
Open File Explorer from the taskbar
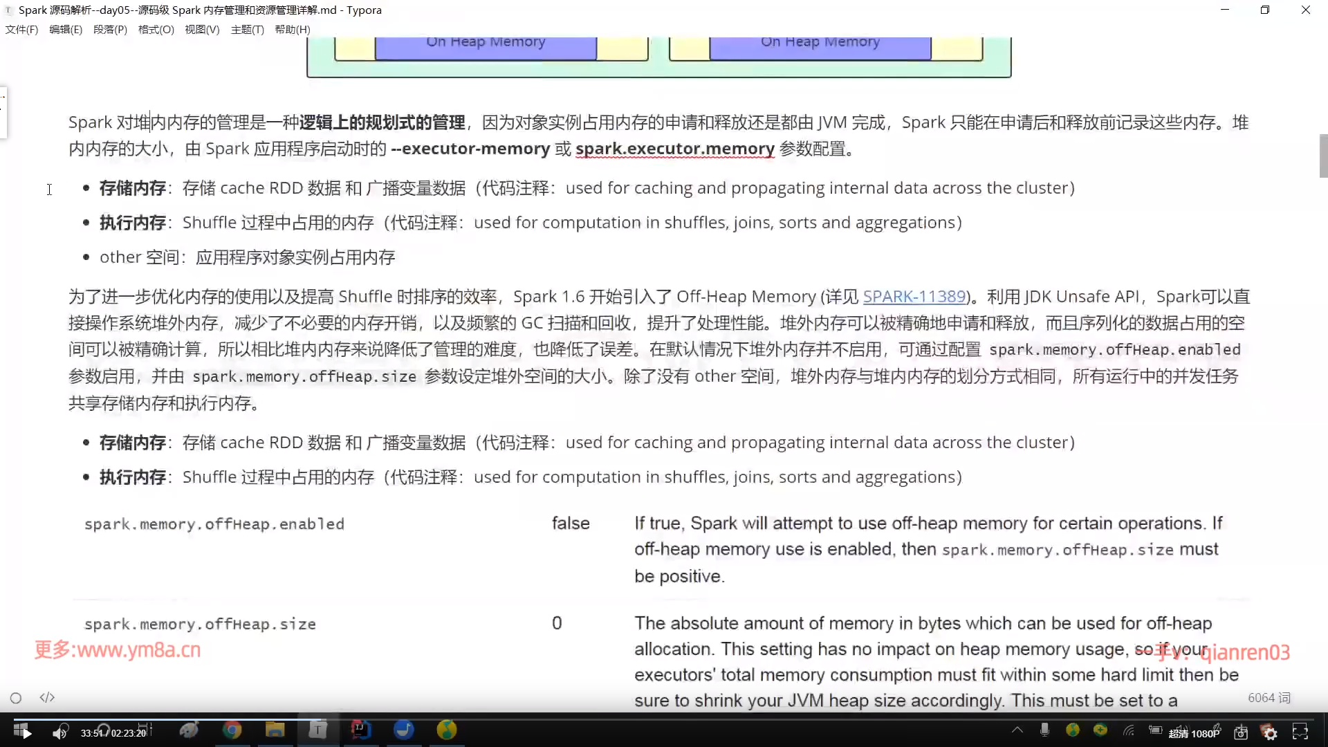pyautogui.click(x=275, y=730)
